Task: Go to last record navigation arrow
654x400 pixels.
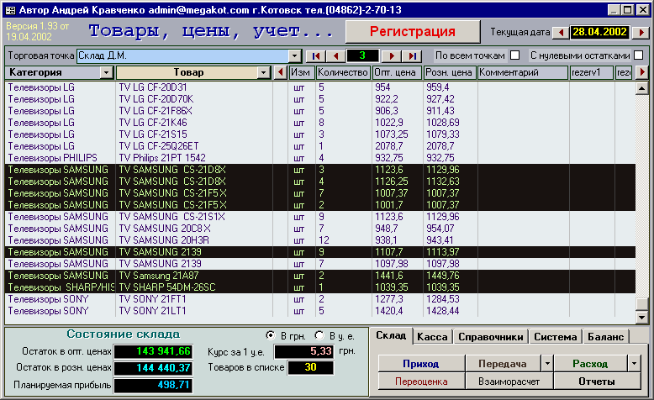Action: pos(412,56)
